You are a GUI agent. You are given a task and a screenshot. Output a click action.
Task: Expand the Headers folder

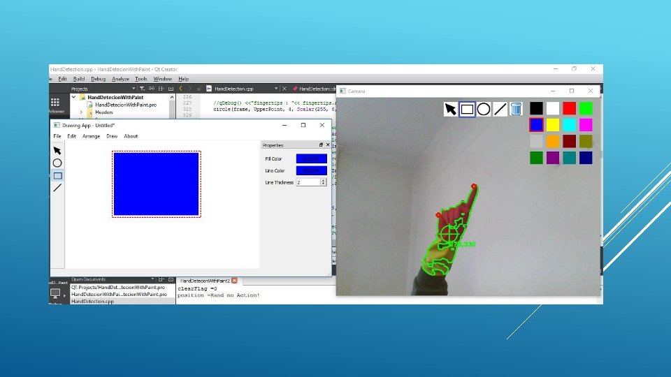point(81,112)
